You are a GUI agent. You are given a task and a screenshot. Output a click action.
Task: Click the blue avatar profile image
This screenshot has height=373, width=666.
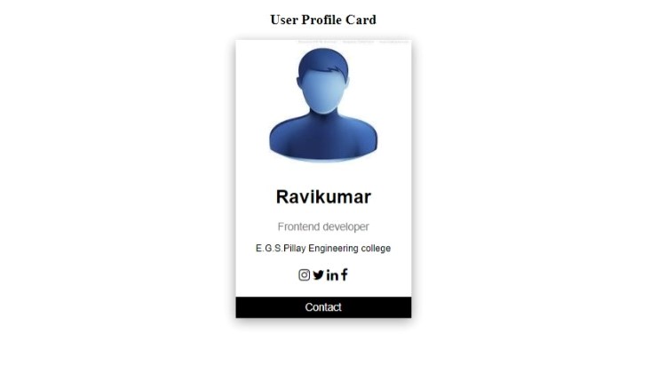click(323, 105)
